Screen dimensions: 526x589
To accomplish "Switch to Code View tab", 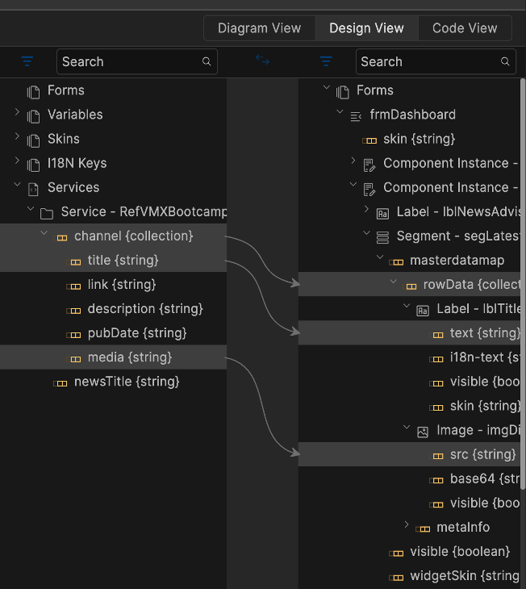I will (465, 28).
